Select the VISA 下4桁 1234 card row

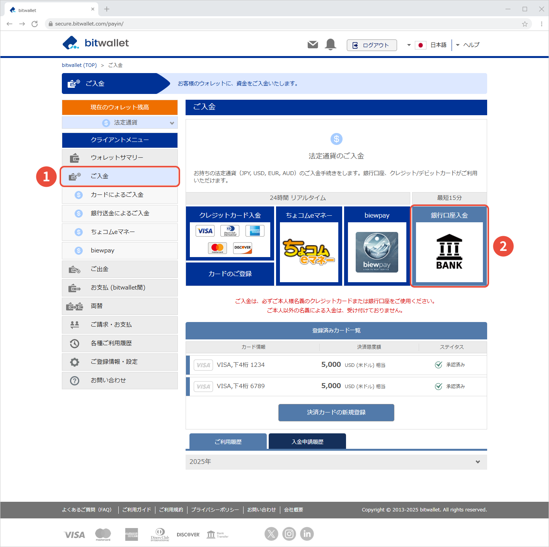coord(336,365)
